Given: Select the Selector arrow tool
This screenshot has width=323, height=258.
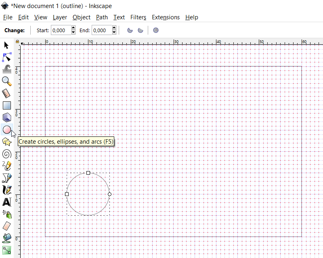Looking at the screenshot, I should [x=6, y=45].
